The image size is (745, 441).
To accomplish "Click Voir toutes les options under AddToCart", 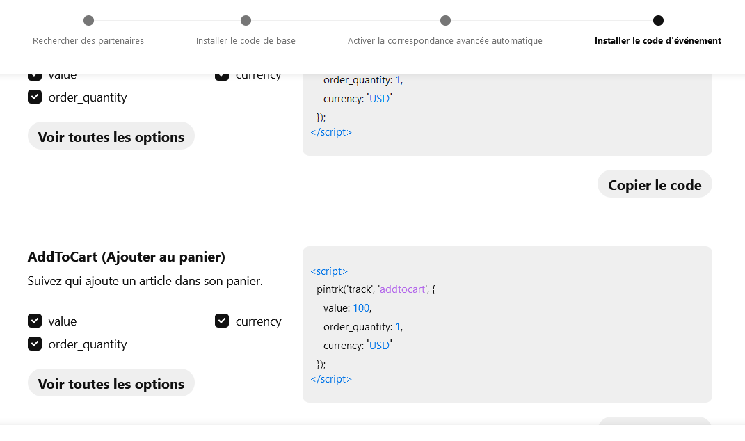I will click(111, 383).
